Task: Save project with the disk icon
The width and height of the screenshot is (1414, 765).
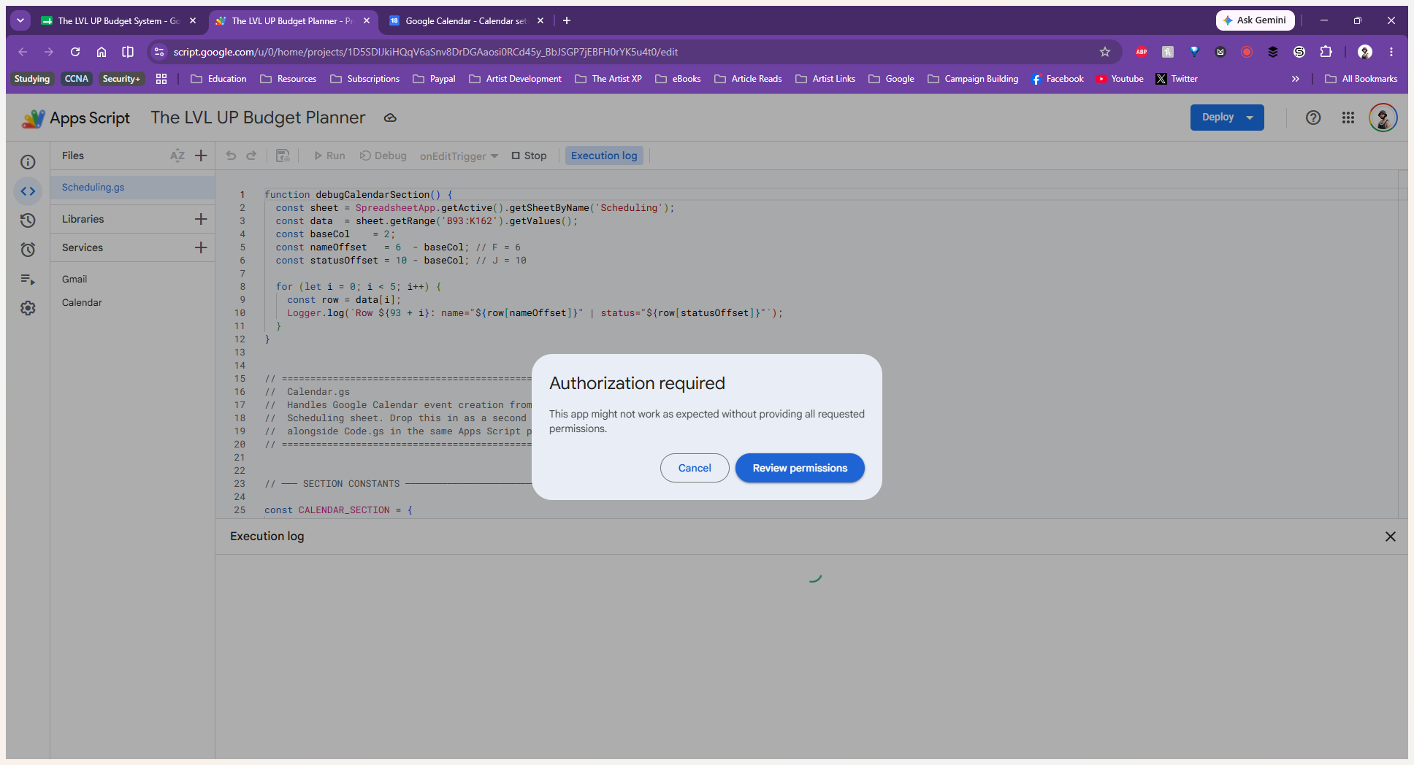Action: pyautogui.click(x=283, y=155)
